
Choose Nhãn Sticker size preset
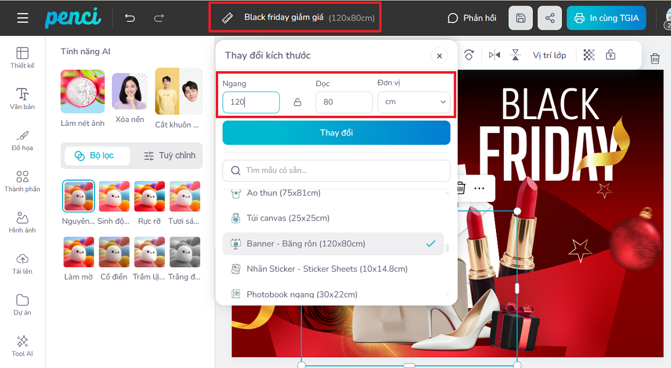click(x=327, y=269)
